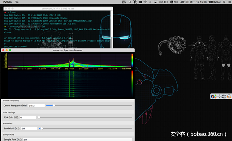
Task: Focus the Center Frequency input field
Action: coord(36,105)
